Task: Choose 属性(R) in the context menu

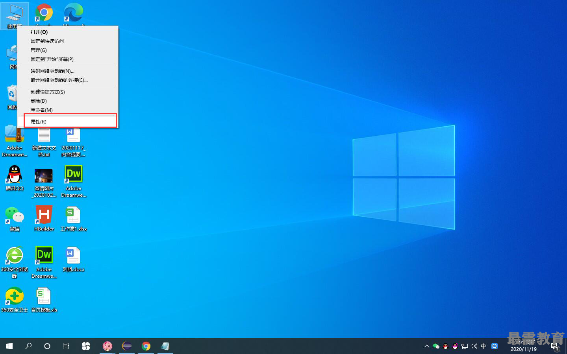Action: coord(68,122)
